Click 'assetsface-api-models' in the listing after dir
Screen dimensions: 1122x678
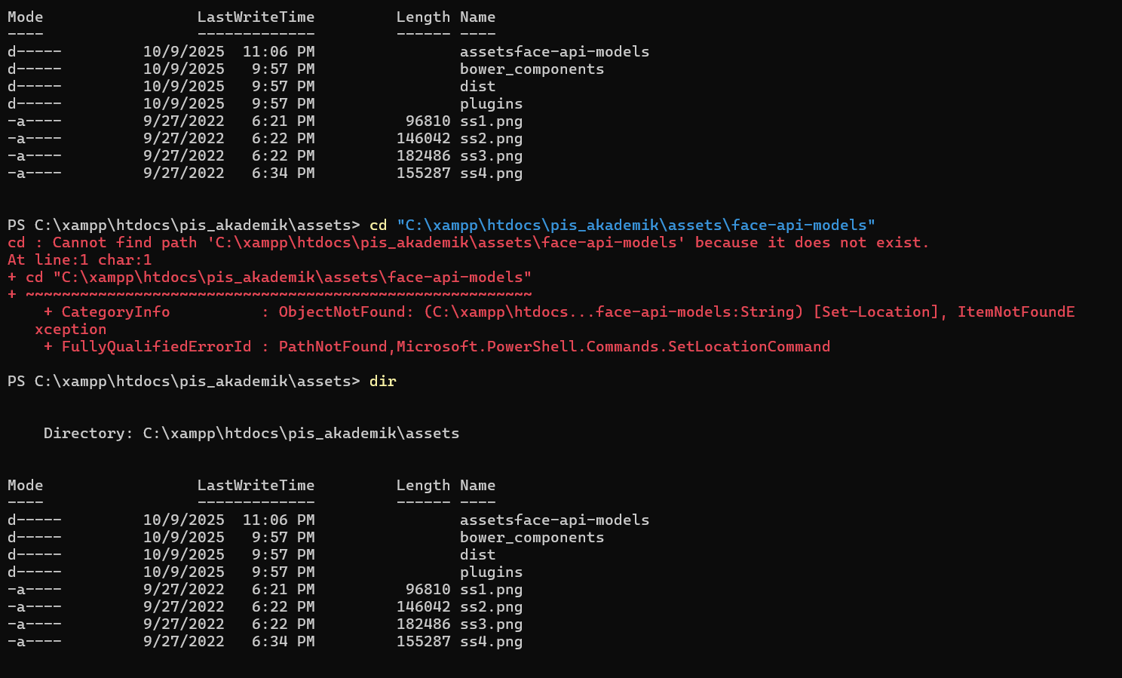[x=554, y=520]
